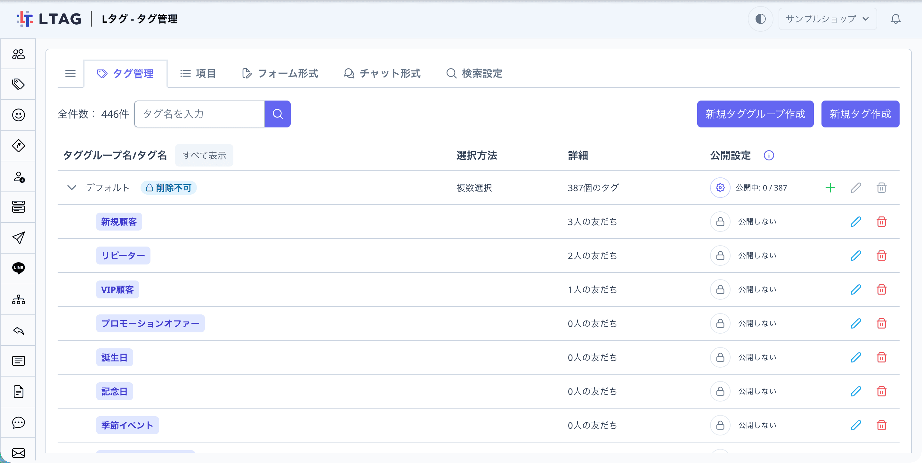Switch to the チャット形式 tab

(382, 74)
